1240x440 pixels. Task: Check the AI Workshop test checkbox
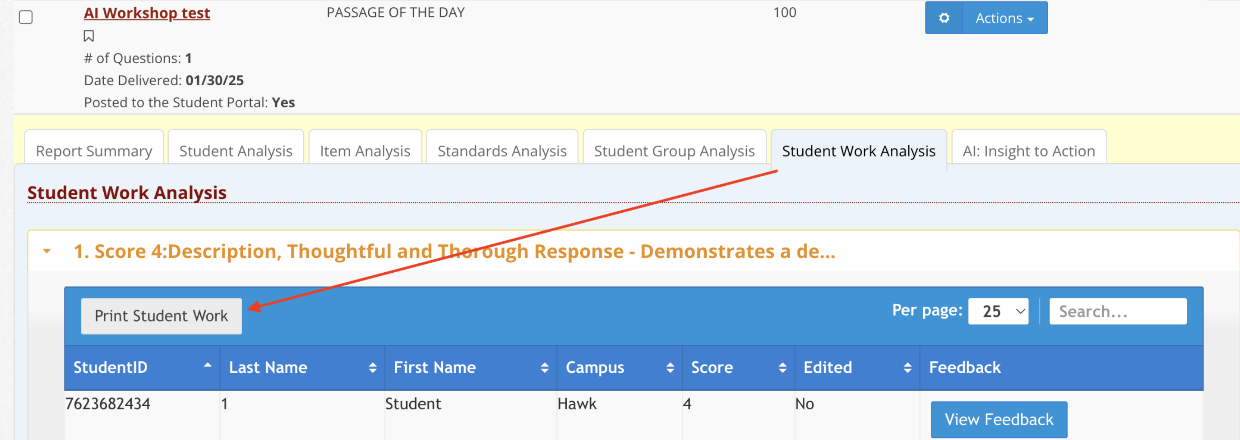(27, 17)
